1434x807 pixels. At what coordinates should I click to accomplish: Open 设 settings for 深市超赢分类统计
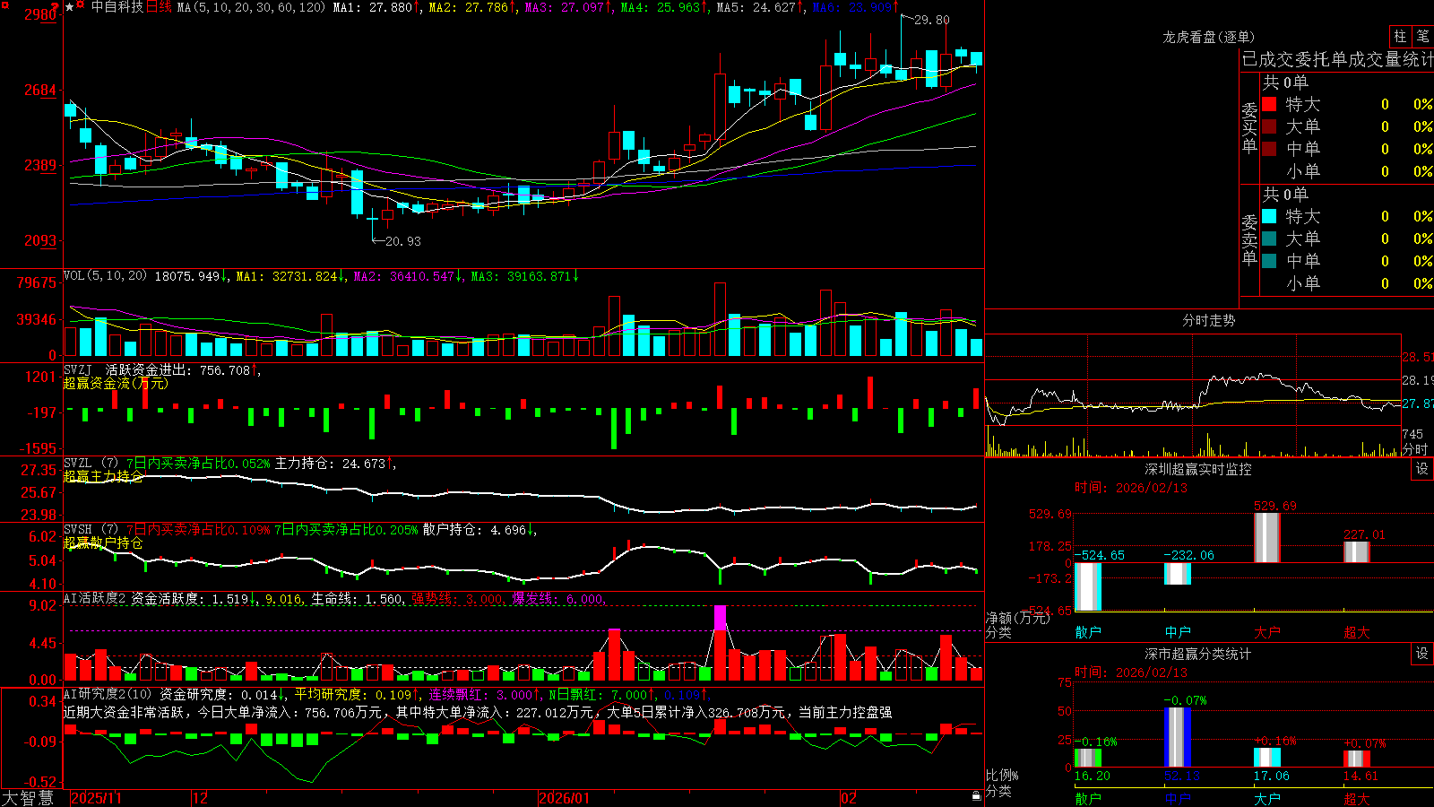click(x=1422, y=654)
